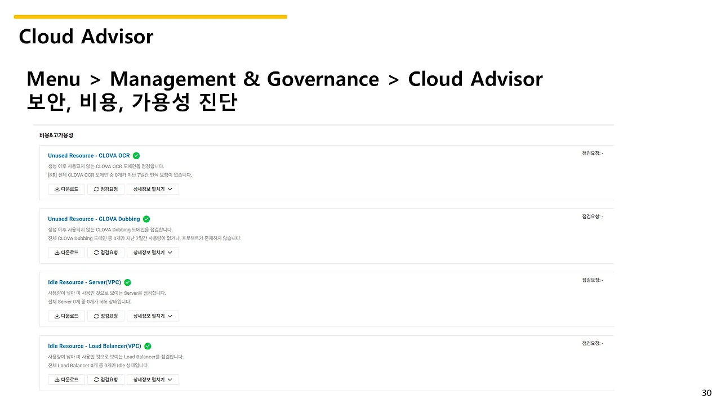
Task: Open Idle Resource - Load Balancer(VPC) link
Action: (x=94, y=346)
